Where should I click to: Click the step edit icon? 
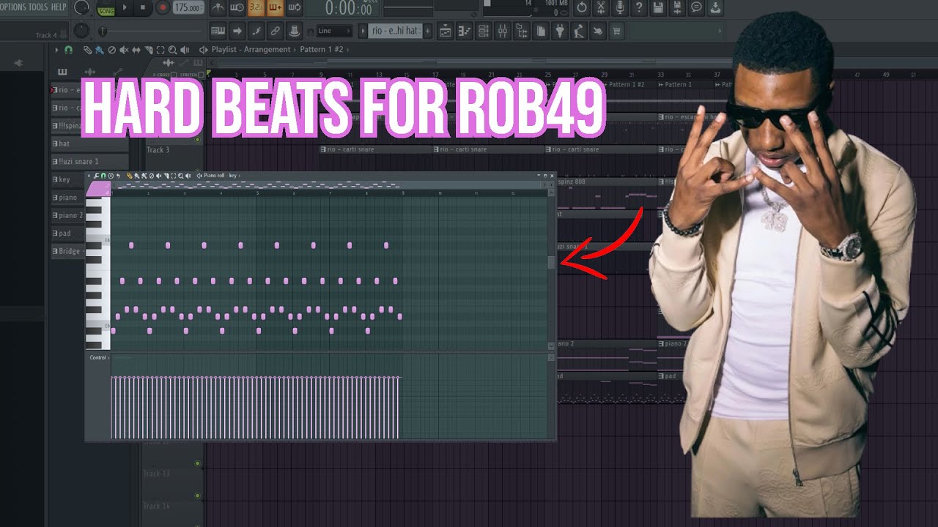tap(256, 31)
